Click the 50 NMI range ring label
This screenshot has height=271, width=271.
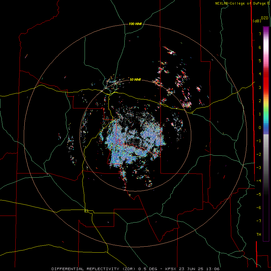[x=135, y=79]
